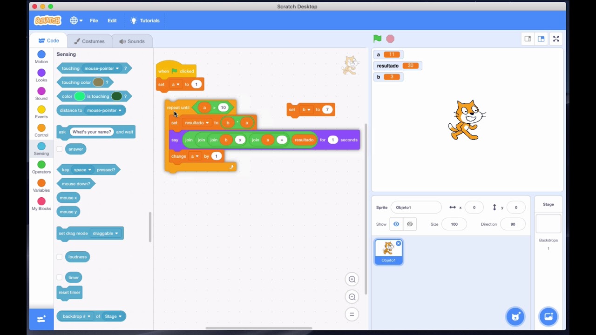
Task: Open Stage dropdown in backdrop block
Action: coord(113,316)
